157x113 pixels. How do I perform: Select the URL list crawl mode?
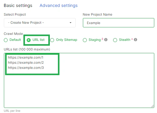[29, 40]
